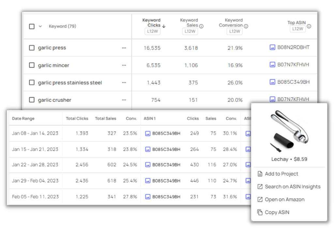The height and width of the screenshot is (228, 334).
Task: Open ASIN B07N7KFHVH in garlic mincer row
Action: (x=293, y=65)
